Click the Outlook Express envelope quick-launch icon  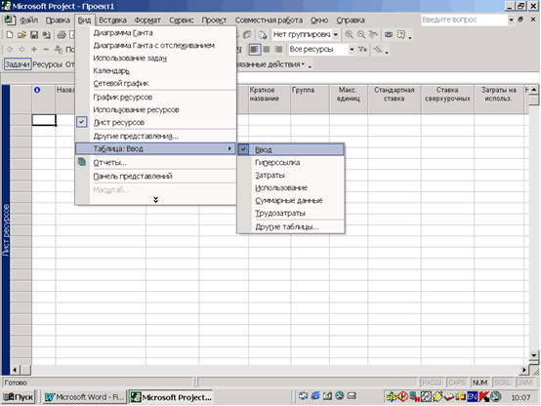pos(352,396)
